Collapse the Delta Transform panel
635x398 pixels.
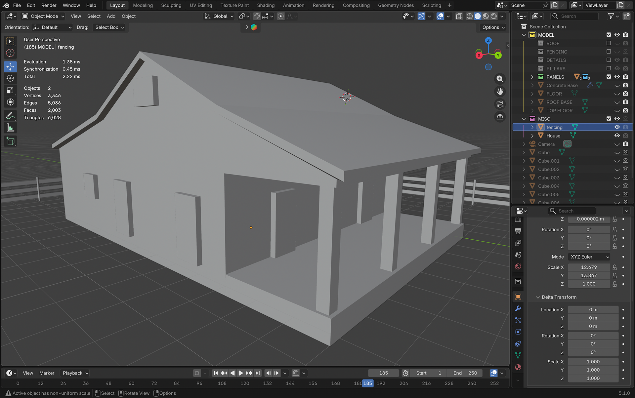[x=559, y=297]
